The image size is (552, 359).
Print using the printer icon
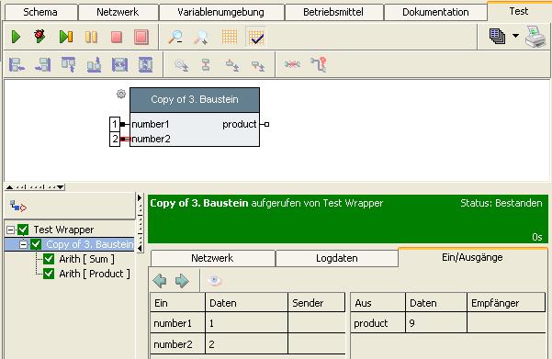535,37
